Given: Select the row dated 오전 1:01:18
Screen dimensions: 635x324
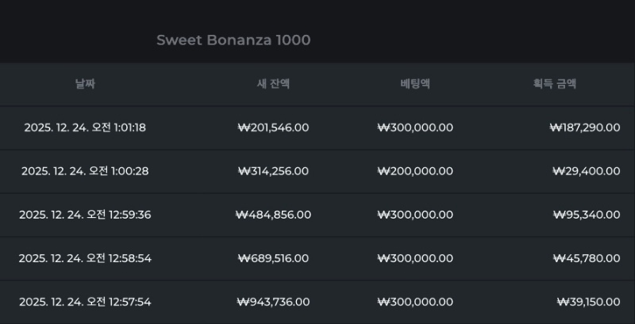Looking at the screenshot, I should 85,128.
